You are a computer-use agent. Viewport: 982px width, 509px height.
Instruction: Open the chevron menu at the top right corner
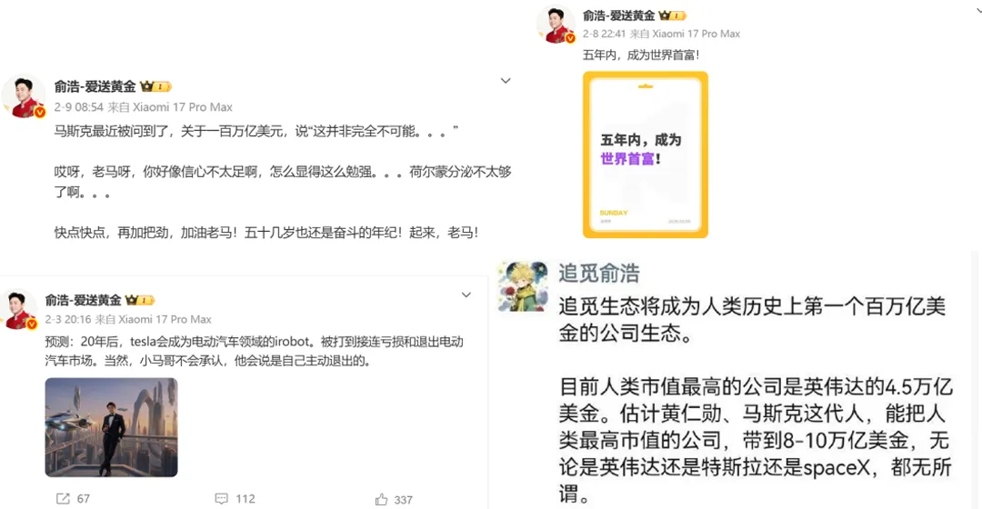pos(978,9)
